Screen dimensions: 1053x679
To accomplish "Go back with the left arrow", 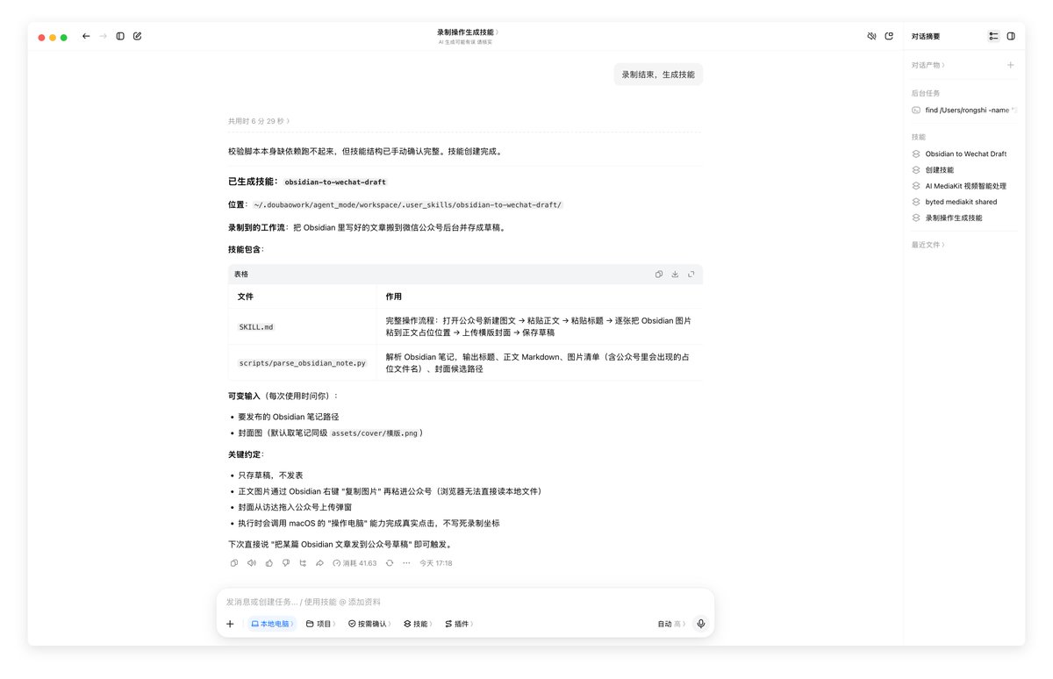I will (x=86, y=36).
